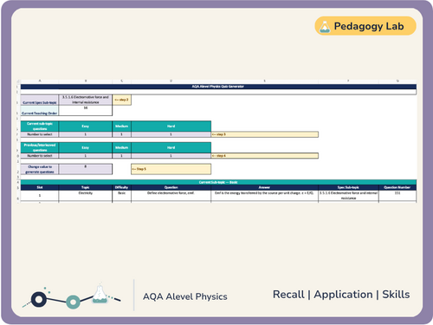Select the Previous/Interleaved questions header
The width and height of the screenshot is (433, 325).
point(40,147)
